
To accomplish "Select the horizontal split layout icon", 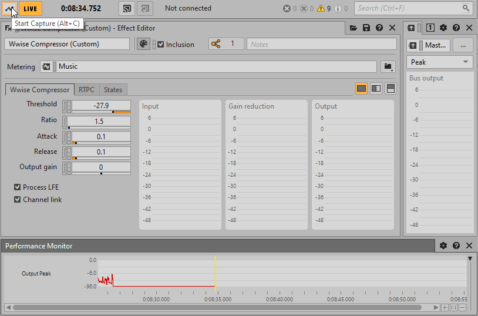I will (391, 88).
